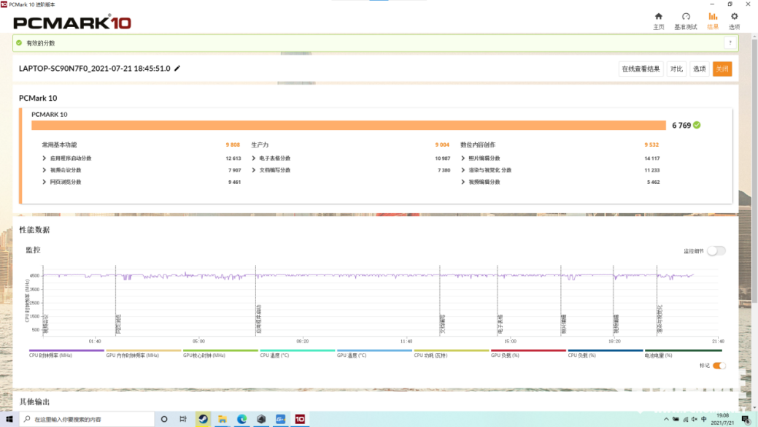Click the green validated badge next to 6 769
758x427 pixels.
[x=697, y=126]
